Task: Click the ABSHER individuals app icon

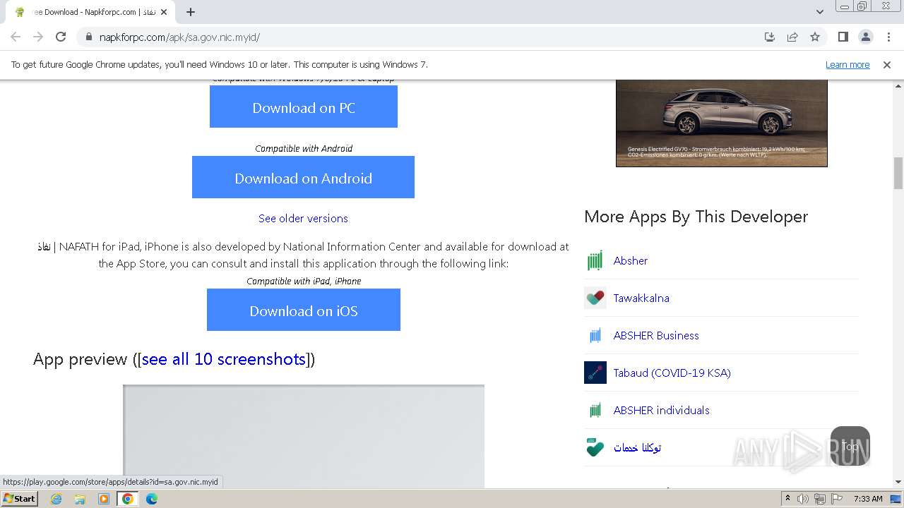Action: 595,410
